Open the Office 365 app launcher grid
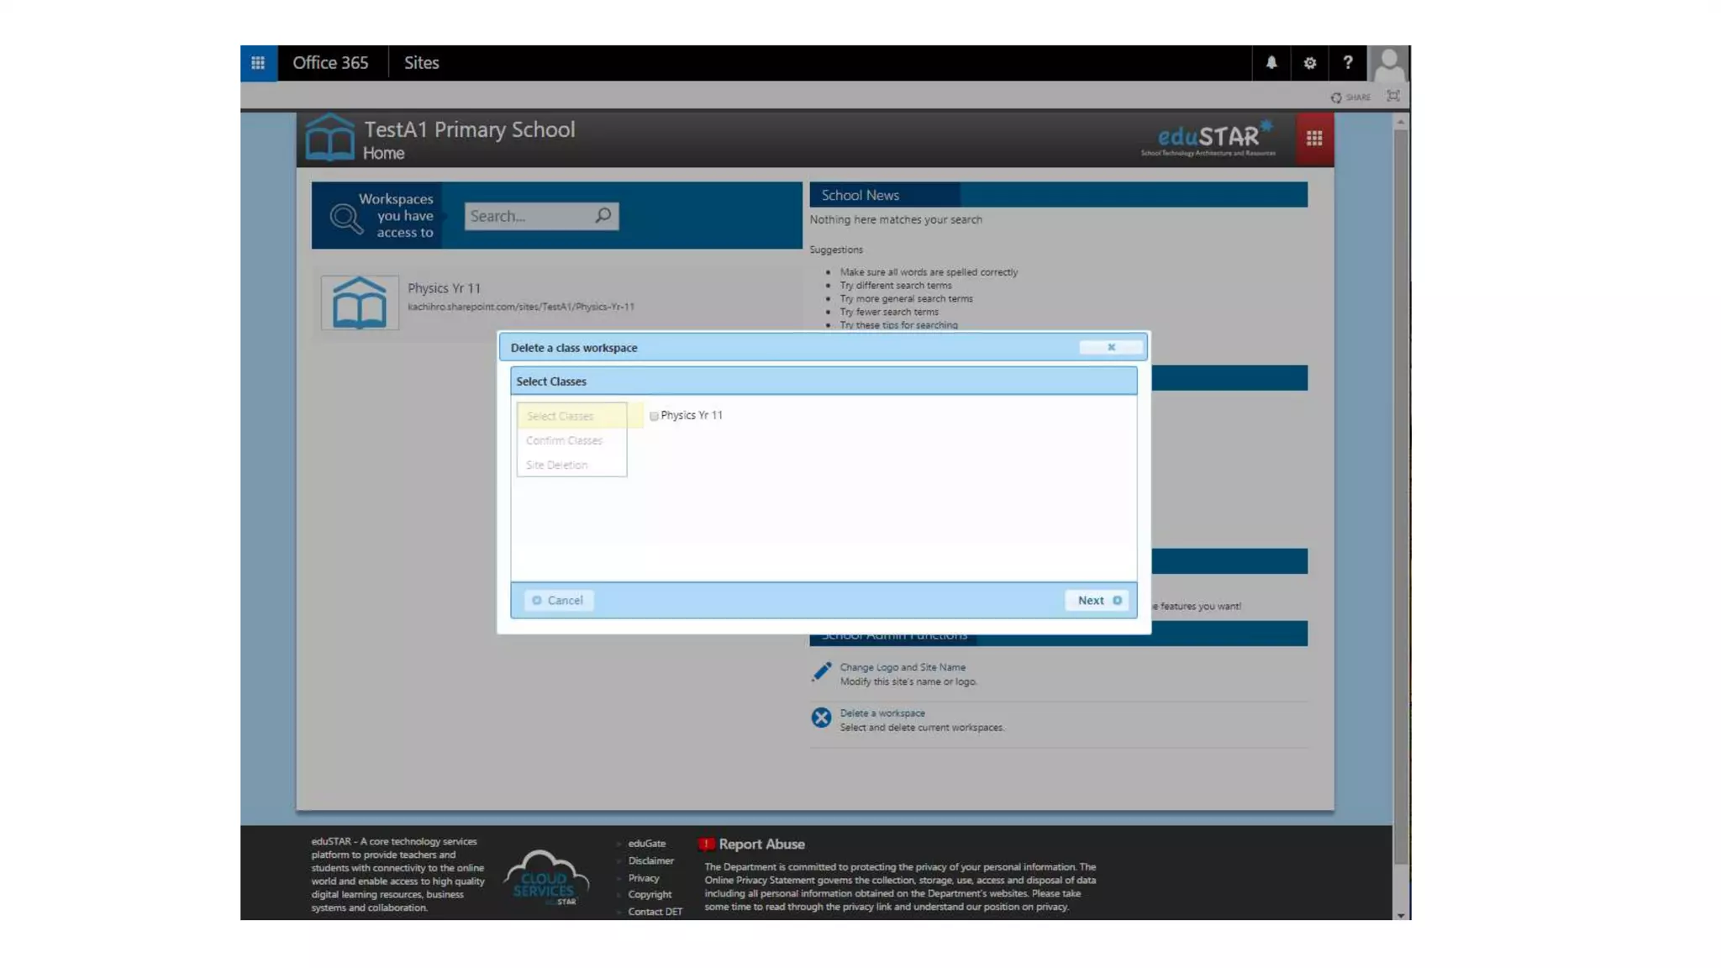The image size is (1721, 968). click(x=258, y=63)
